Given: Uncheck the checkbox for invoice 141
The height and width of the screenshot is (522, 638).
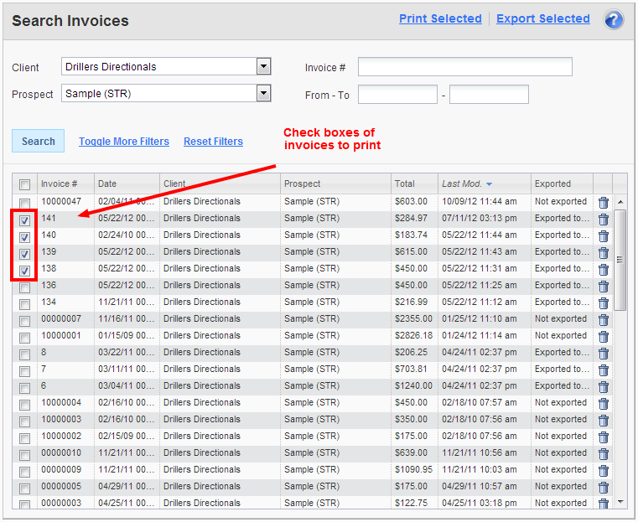Looking at the screenshot, I should pos(25,220).
